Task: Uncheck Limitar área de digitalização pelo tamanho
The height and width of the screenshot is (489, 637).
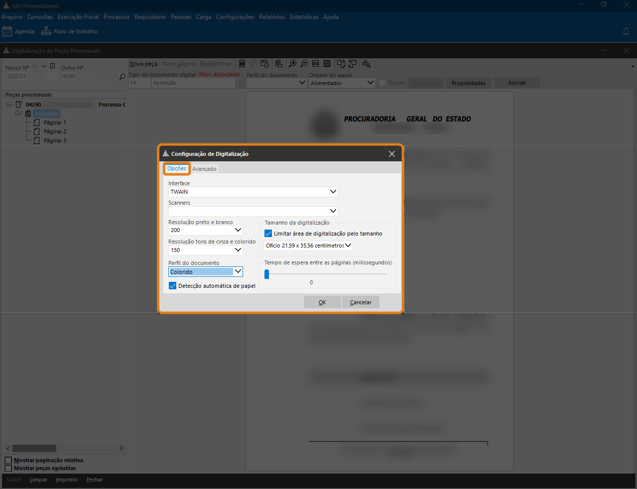Action: point(268,234)
